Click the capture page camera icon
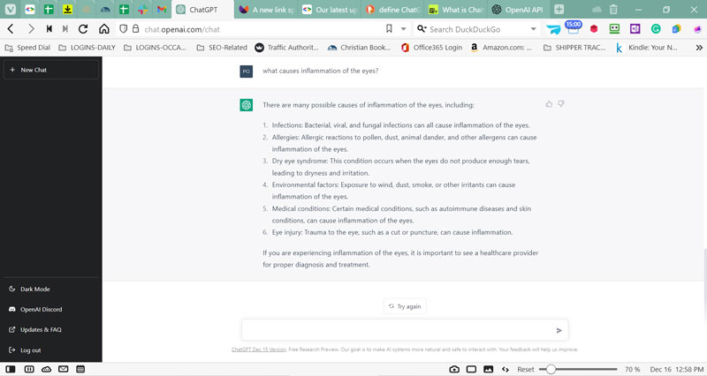Image resolution: width=707 pixels, height=376 pixels. click(454, 368)
